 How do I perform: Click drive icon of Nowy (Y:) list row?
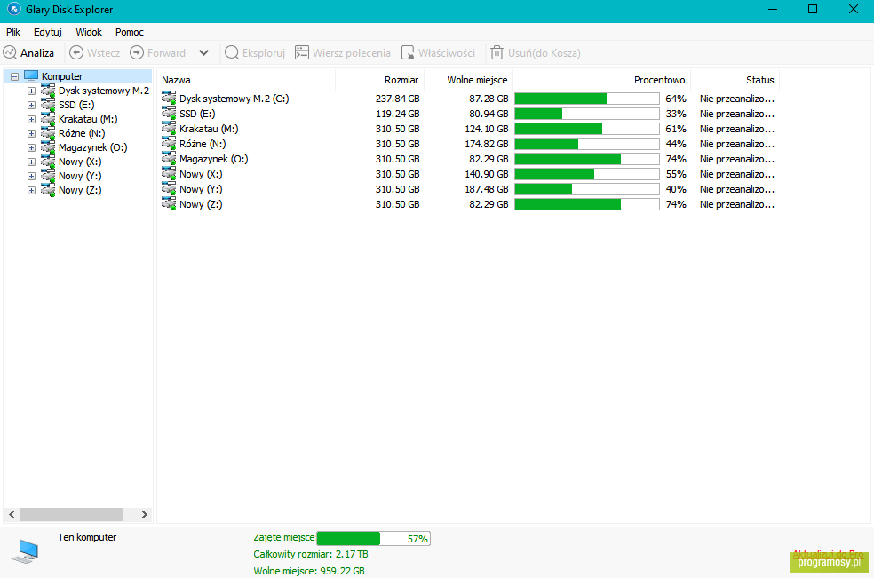[169, 188]
